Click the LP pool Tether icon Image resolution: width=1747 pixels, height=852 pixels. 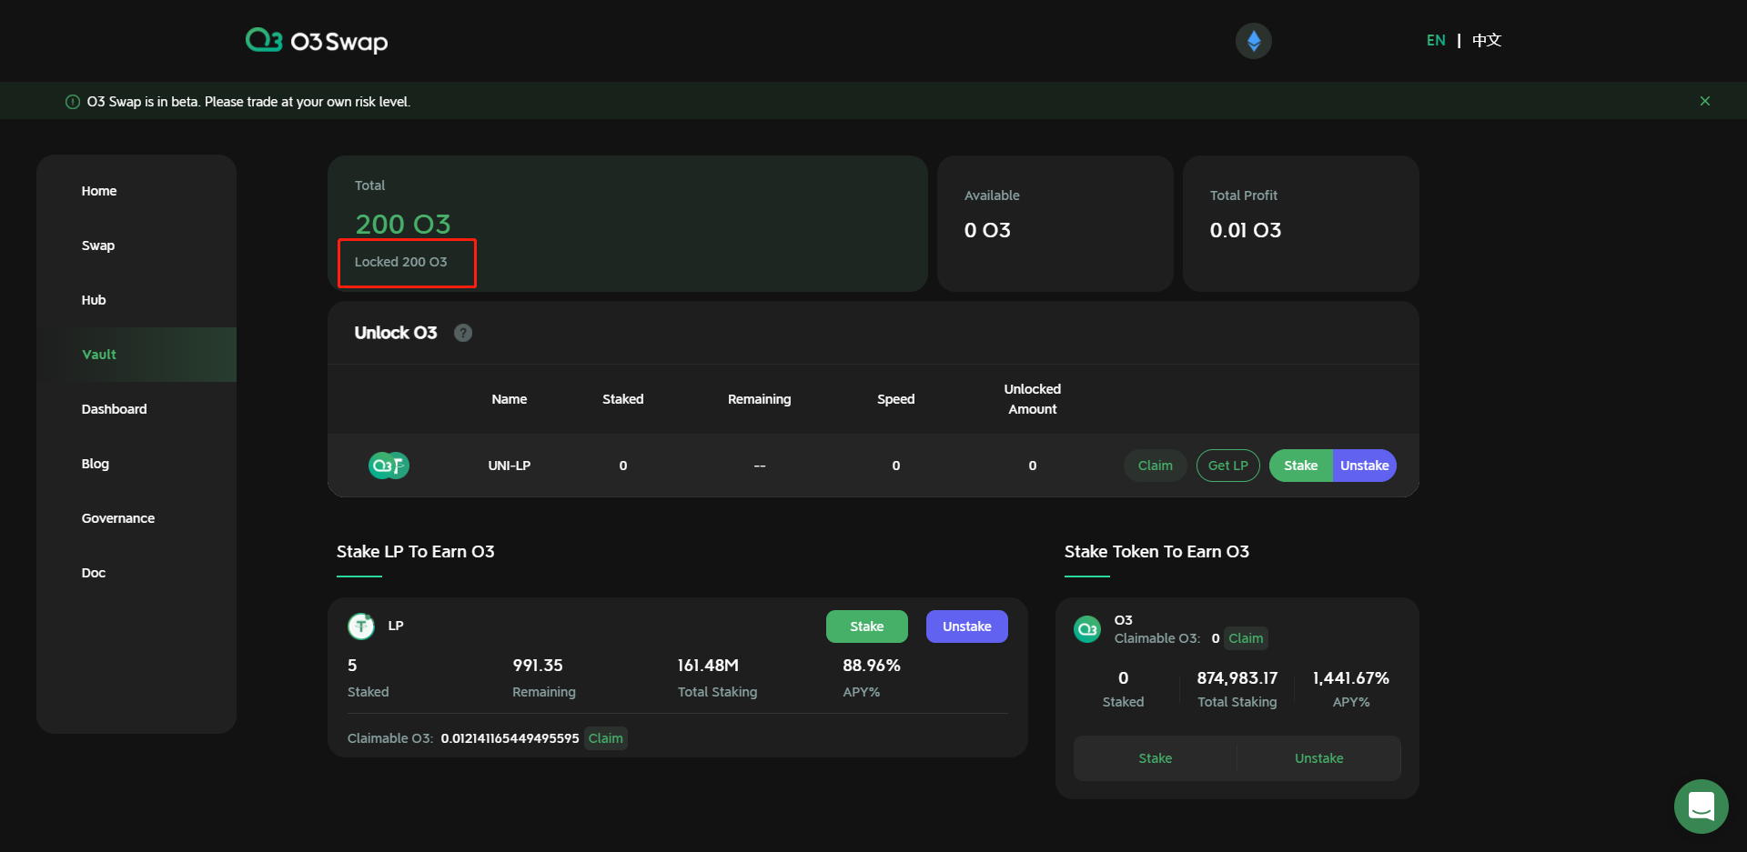tap(361, 626)
